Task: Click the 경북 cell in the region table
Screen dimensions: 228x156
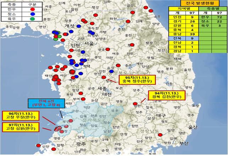Action: tap(177, 47)
